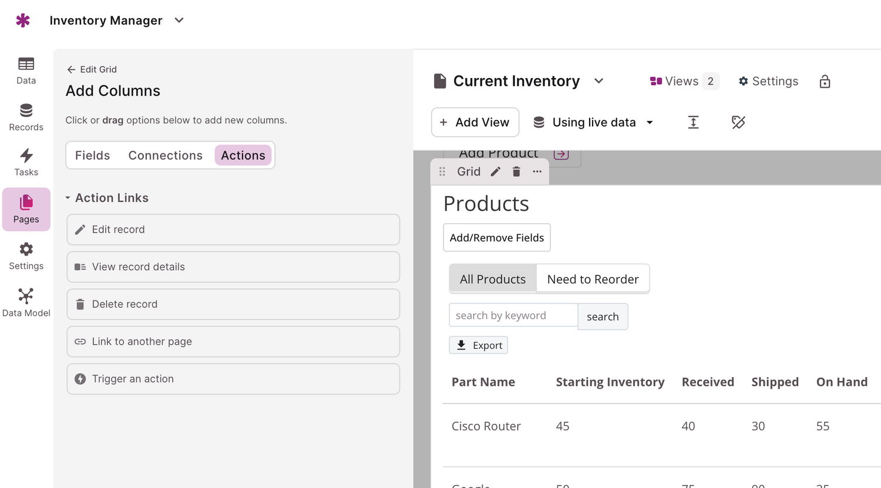Click the page lock icon
Screen dimensions: 881x488
pos(825,82)
